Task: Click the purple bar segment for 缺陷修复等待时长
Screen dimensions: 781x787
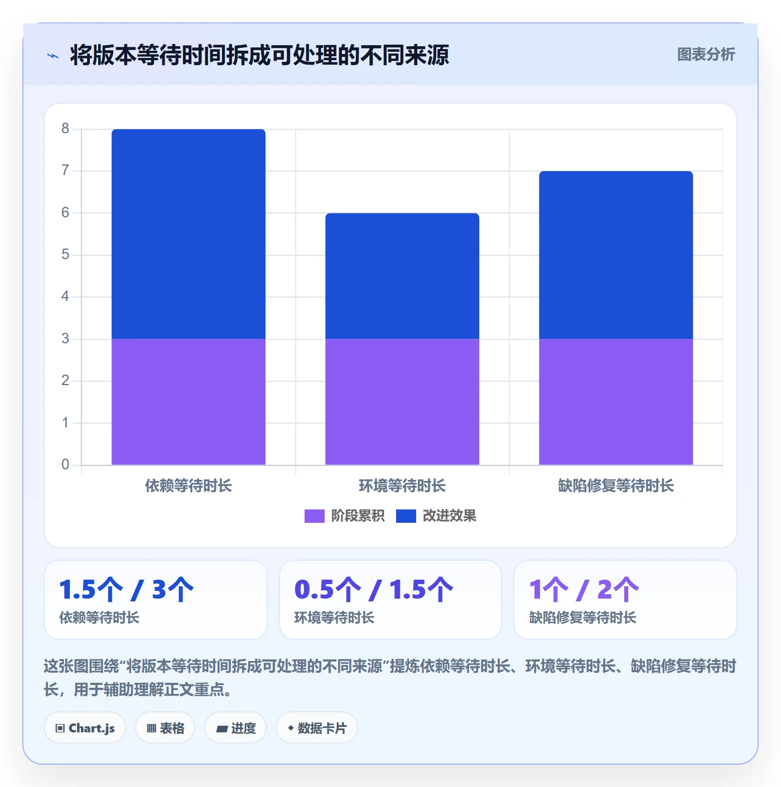Action: 616,402
